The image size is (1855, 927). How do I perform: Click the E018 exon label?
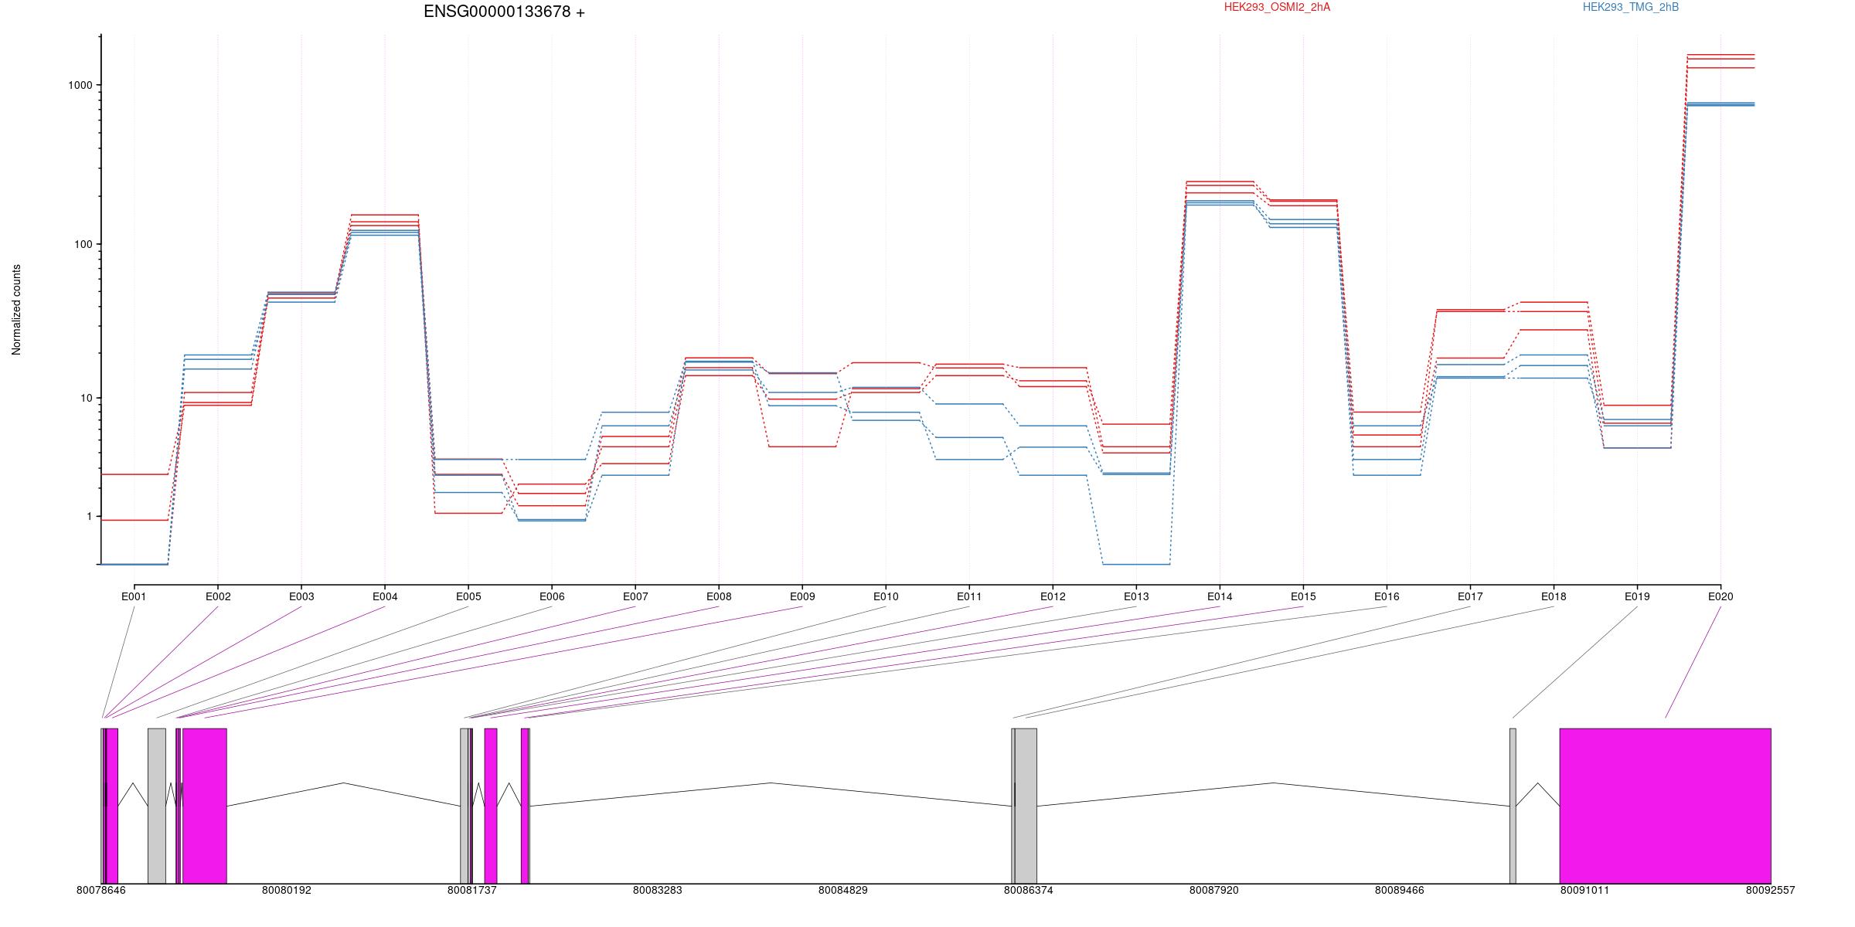click(x=1554, y=596)
